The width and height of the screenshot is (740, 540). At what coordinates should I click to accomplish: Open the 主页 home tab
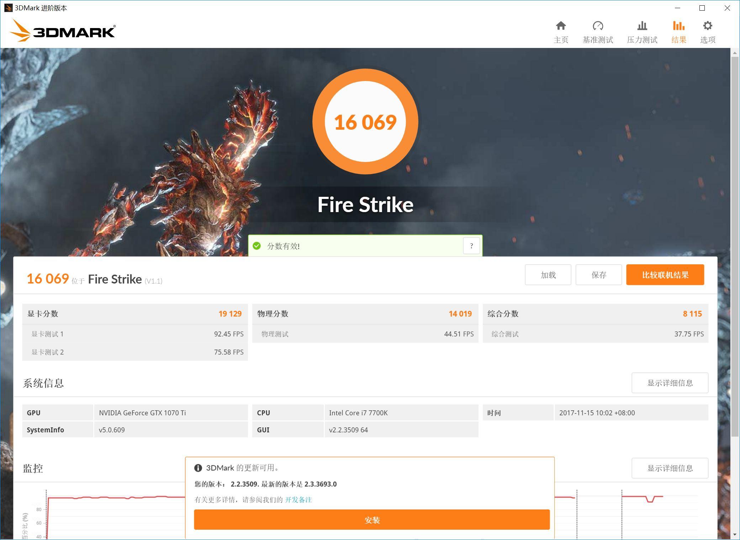click(x=561, y=32)
